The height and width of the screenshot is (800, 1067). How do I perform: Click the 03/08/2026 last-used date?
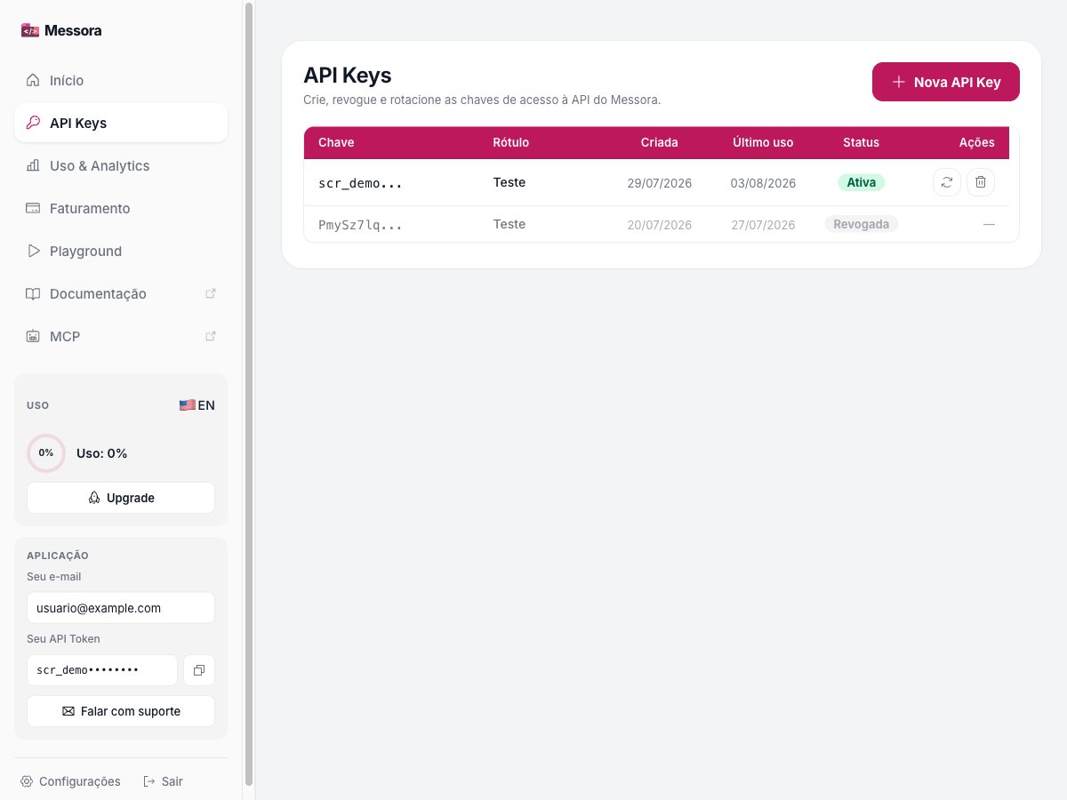click(763, 183)
